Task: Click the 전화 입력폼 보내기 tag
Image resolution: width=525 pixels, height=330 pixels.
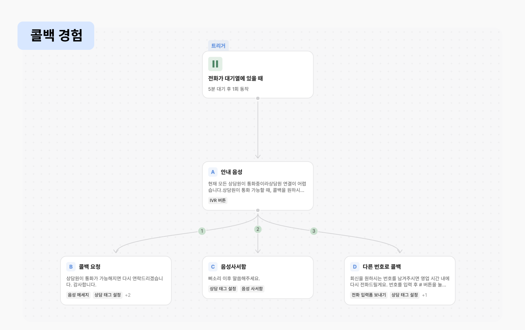Action: click(x=369, y=295)
